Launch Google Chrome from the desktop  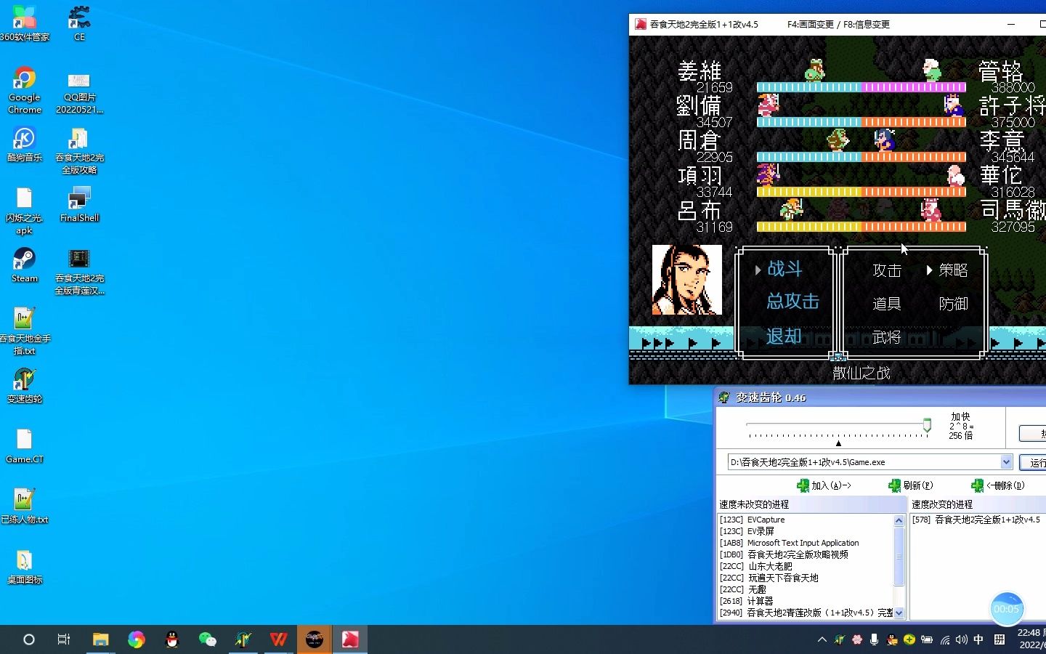pos(24,90)
